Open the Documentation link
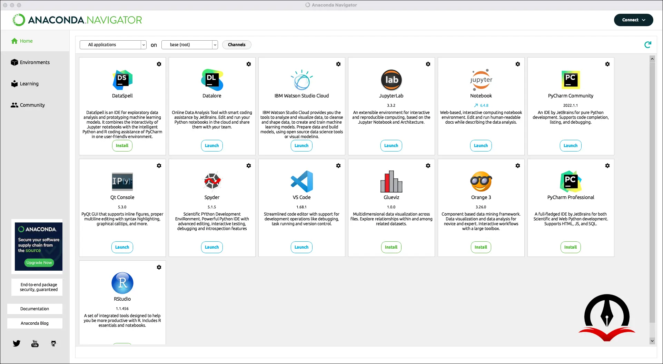This screenshot has width=663, height=364. point(35,309)
